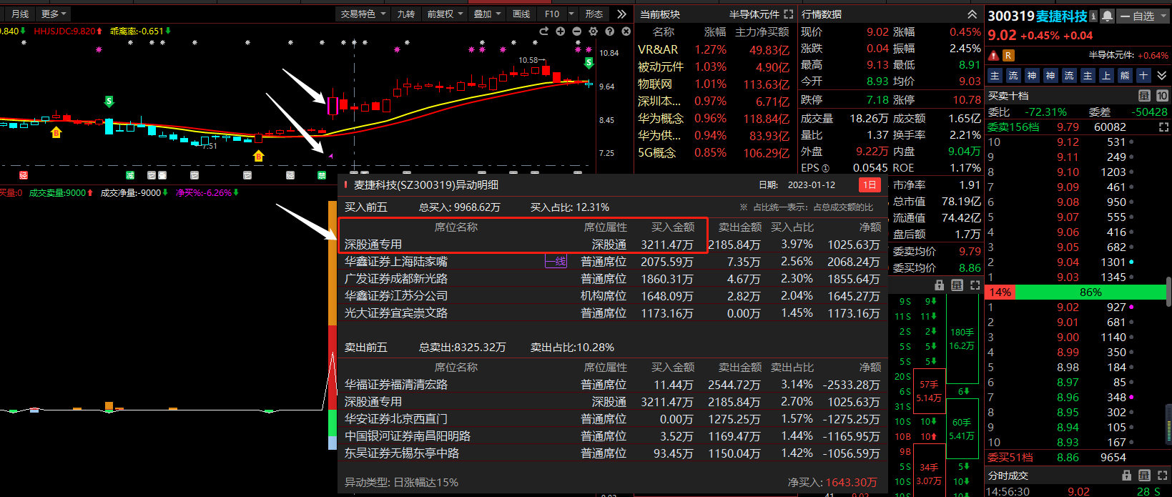The height and width of the screenshot is (497, 1172).
Task: Maximize the 分时成交 panel
Action: click(1162, 476)
